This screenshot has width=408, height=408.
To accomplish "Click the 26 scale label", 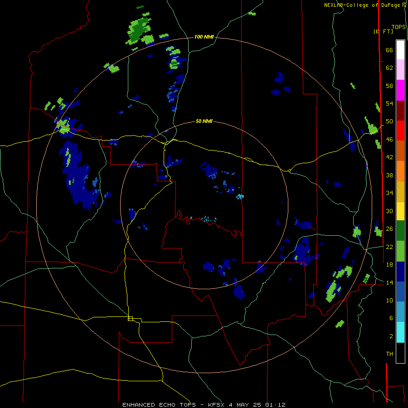I will (389, 229).
